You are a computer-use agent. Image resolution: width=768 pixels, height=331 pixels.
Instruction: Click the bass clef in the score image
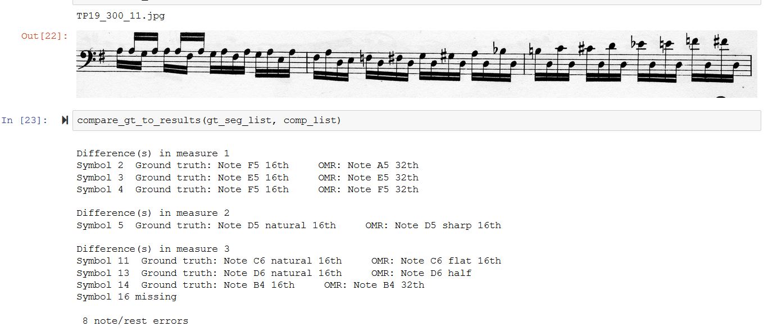(x=87, y=57)
